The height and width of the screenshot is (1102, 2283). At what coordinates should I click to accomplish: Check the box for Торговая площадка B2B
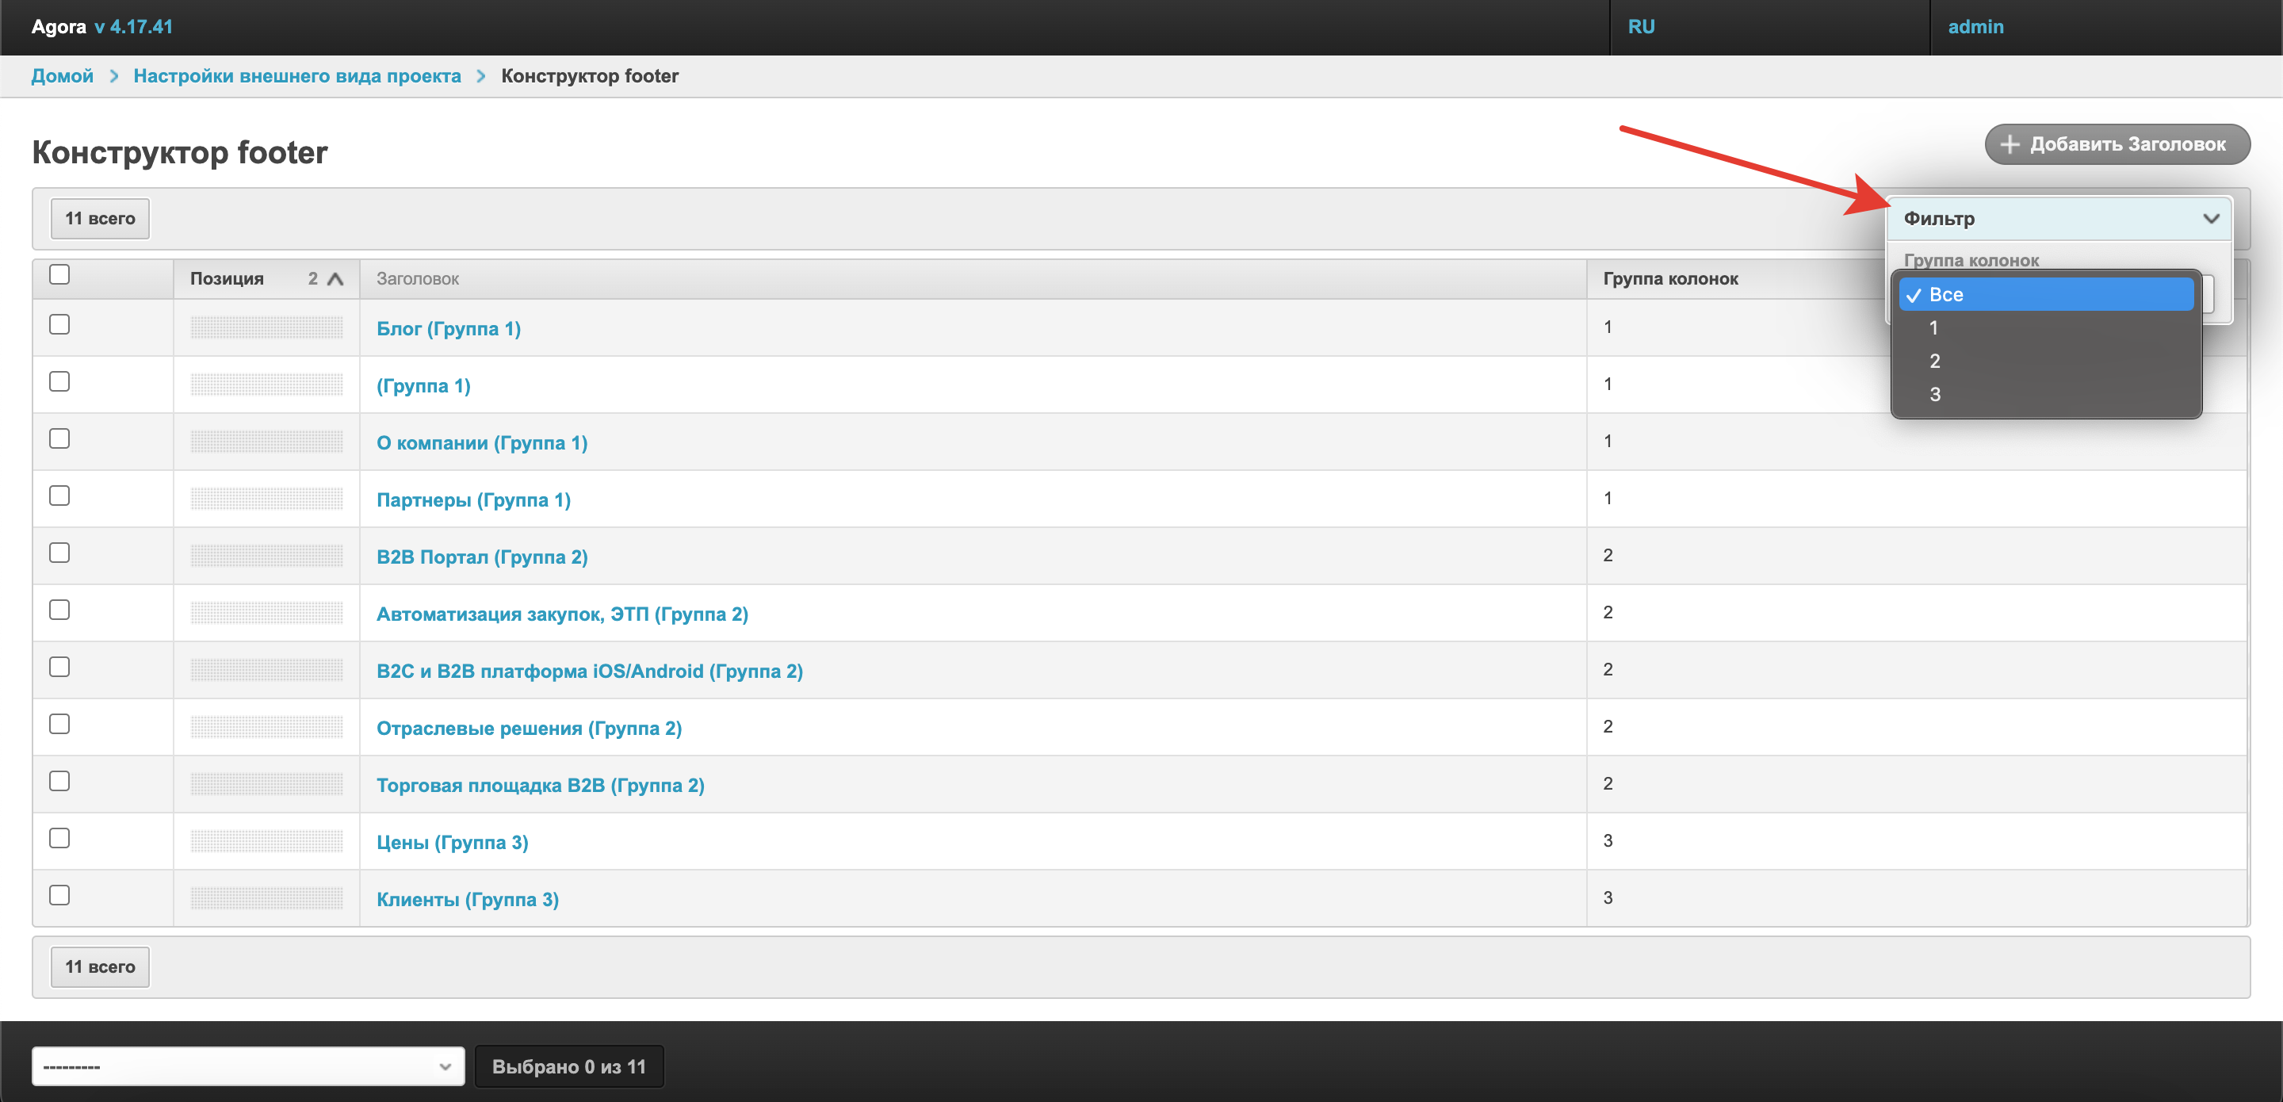59,781
